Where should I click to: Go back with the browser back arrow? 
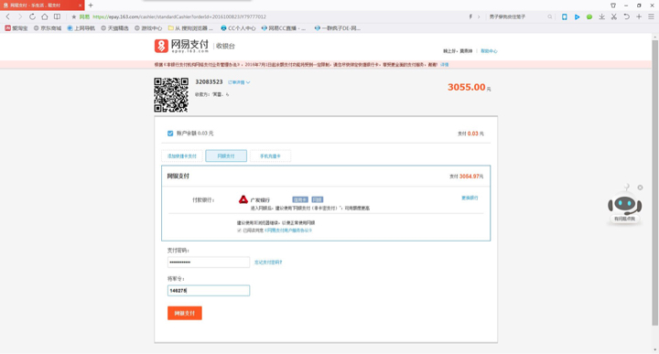point(7,16)
